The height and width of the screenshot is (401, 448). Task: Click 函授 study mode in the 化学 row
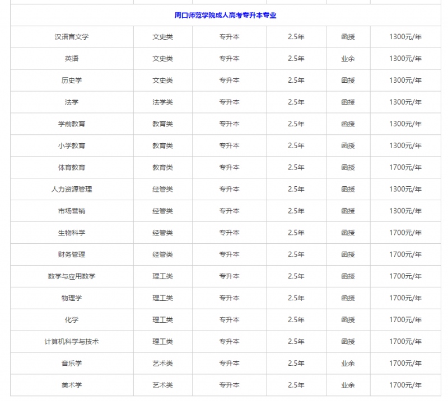click(348, 320)
